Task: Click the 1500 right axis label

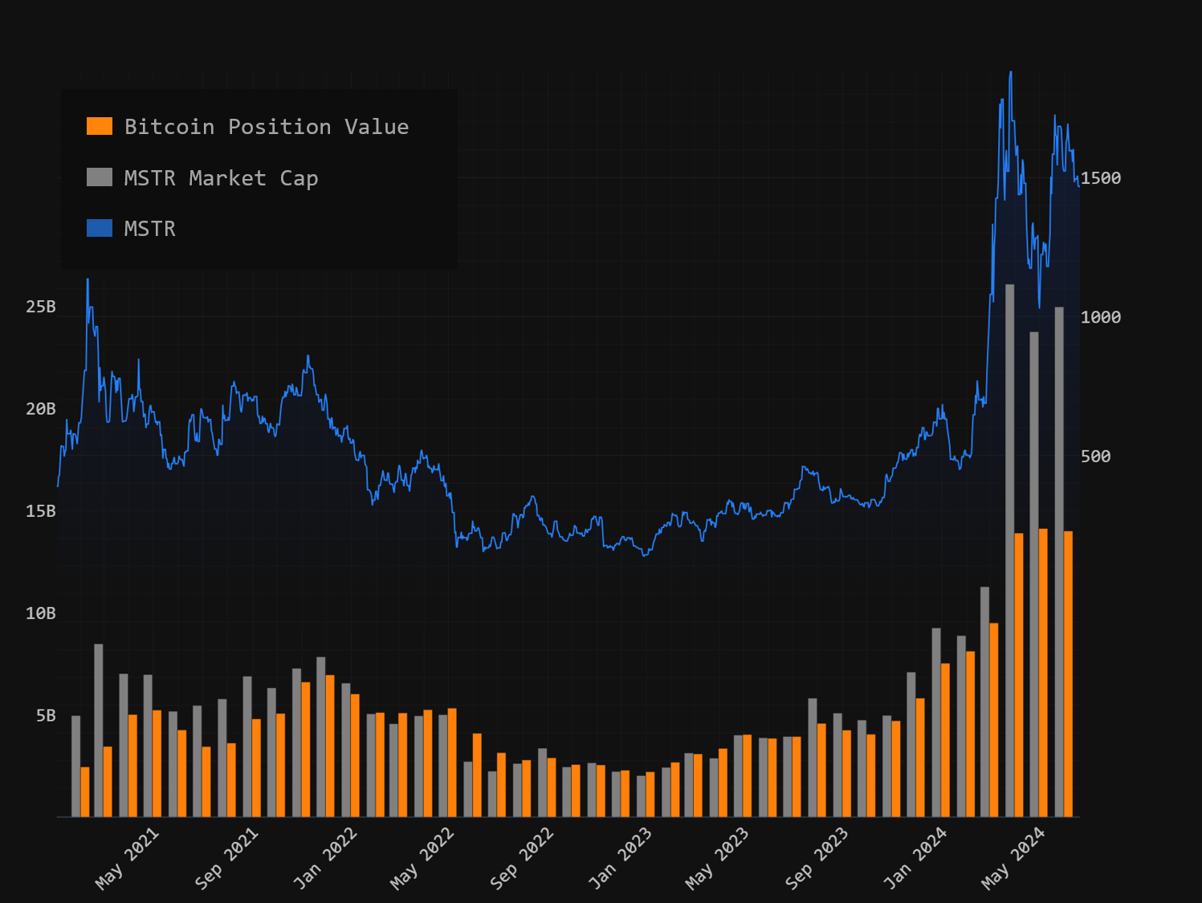Action: (1101, 178)
